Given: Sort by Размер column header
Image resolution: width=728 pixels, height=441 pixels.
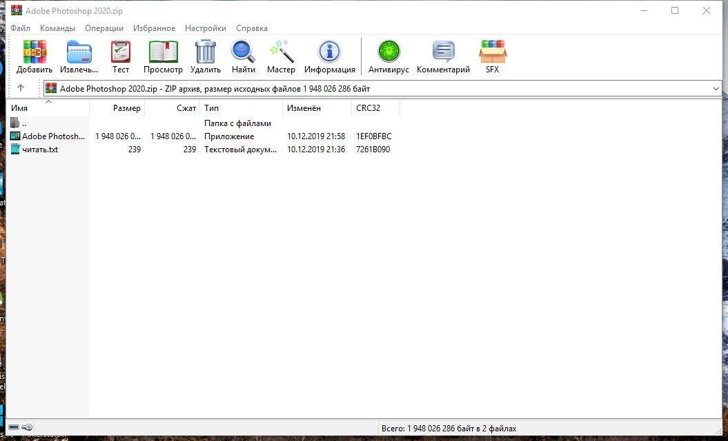Looking at the screenshot, I should point(117,108).
